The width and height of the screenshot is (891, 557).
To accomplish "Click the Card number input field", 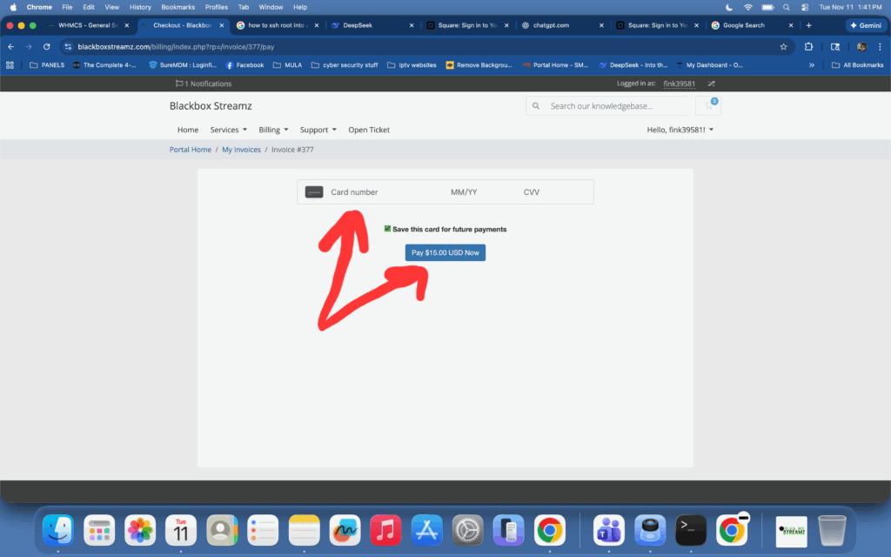I will click(383, 192).
